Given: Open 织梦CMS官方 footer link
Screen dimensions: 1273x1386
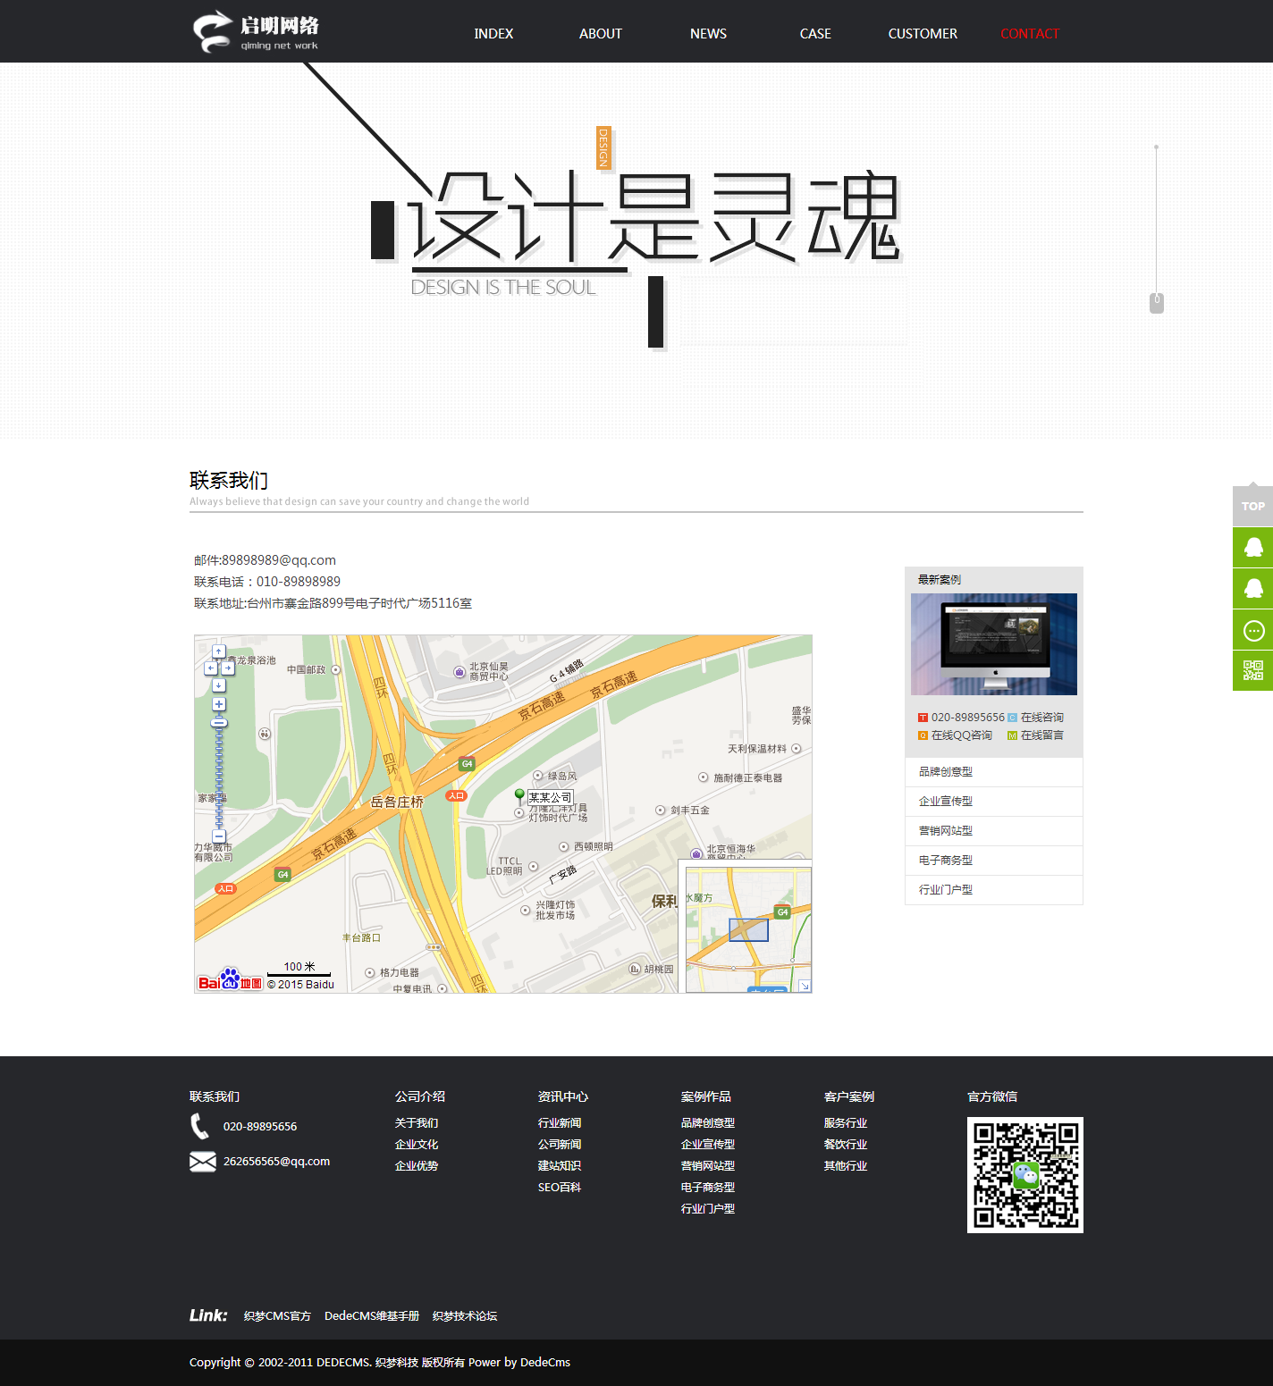Looking at the screenshot, I should coord(277,1316).
